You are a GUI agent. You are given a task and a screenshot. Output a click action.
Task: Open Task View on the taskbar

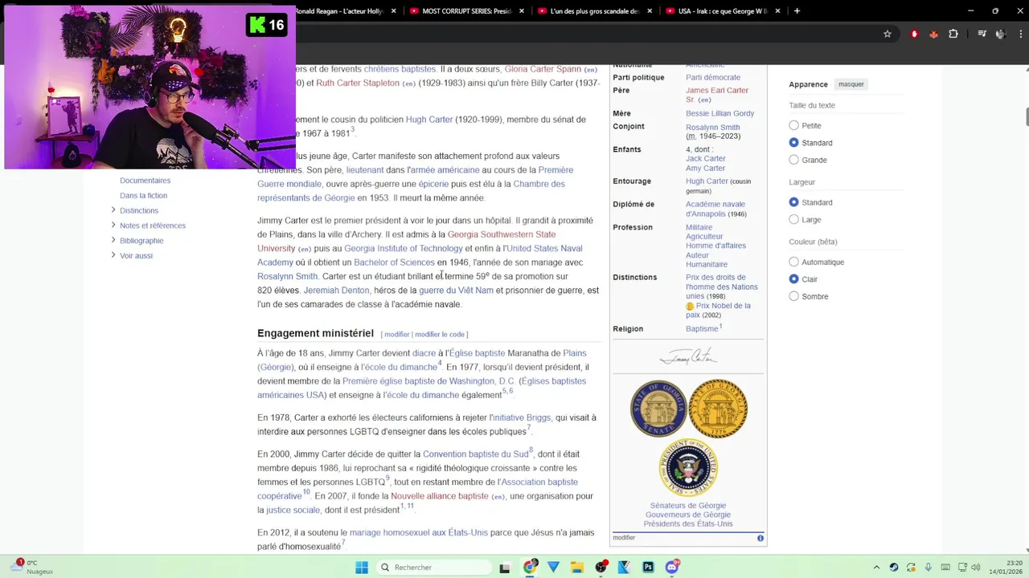[x=505, y=568]
